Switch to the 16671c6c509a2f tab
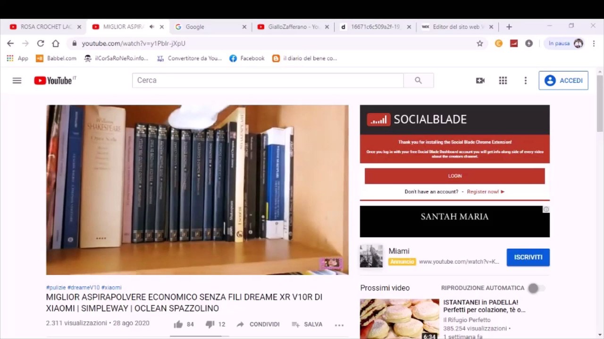604x339 pixels. click(x=376, y=27)
